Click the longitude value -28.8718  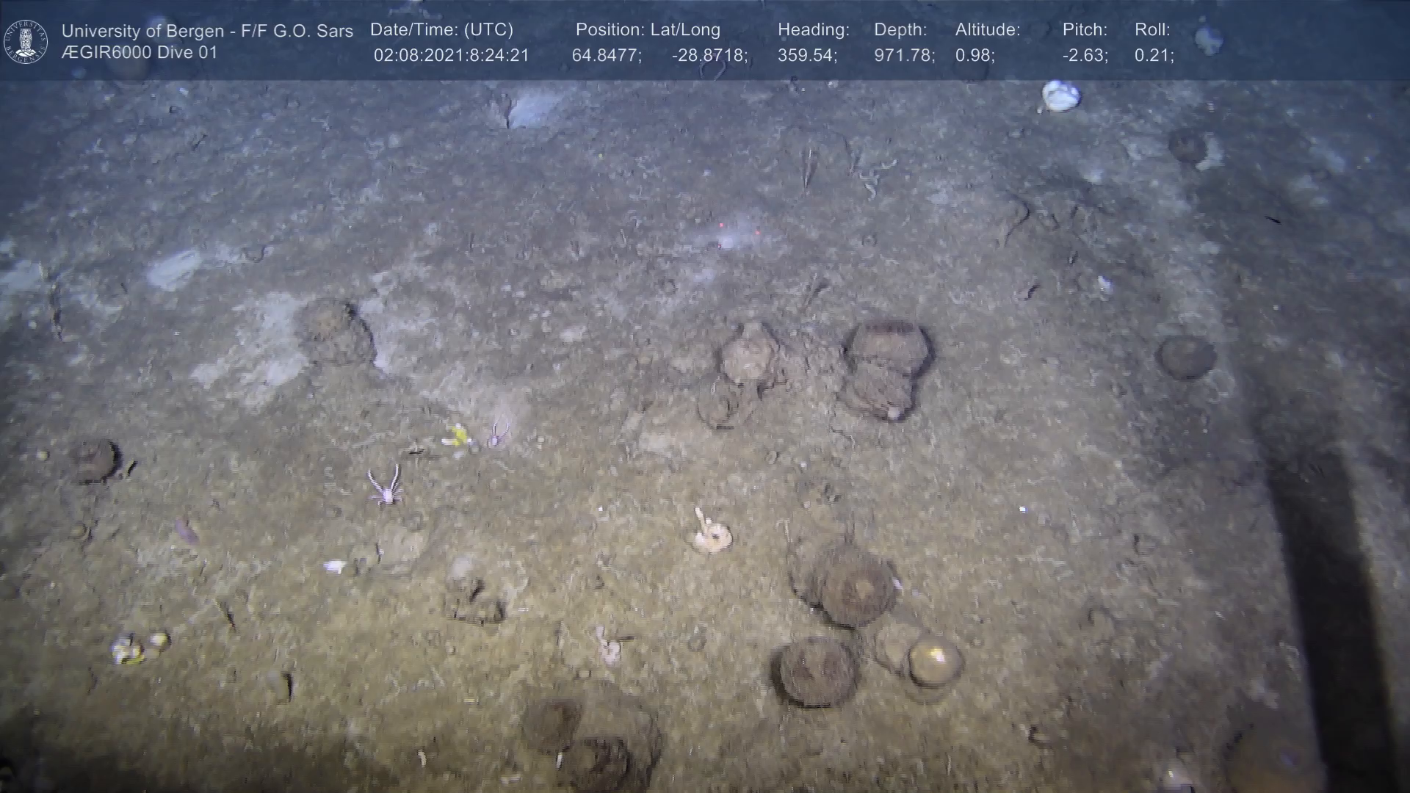(x=709, y=56)
